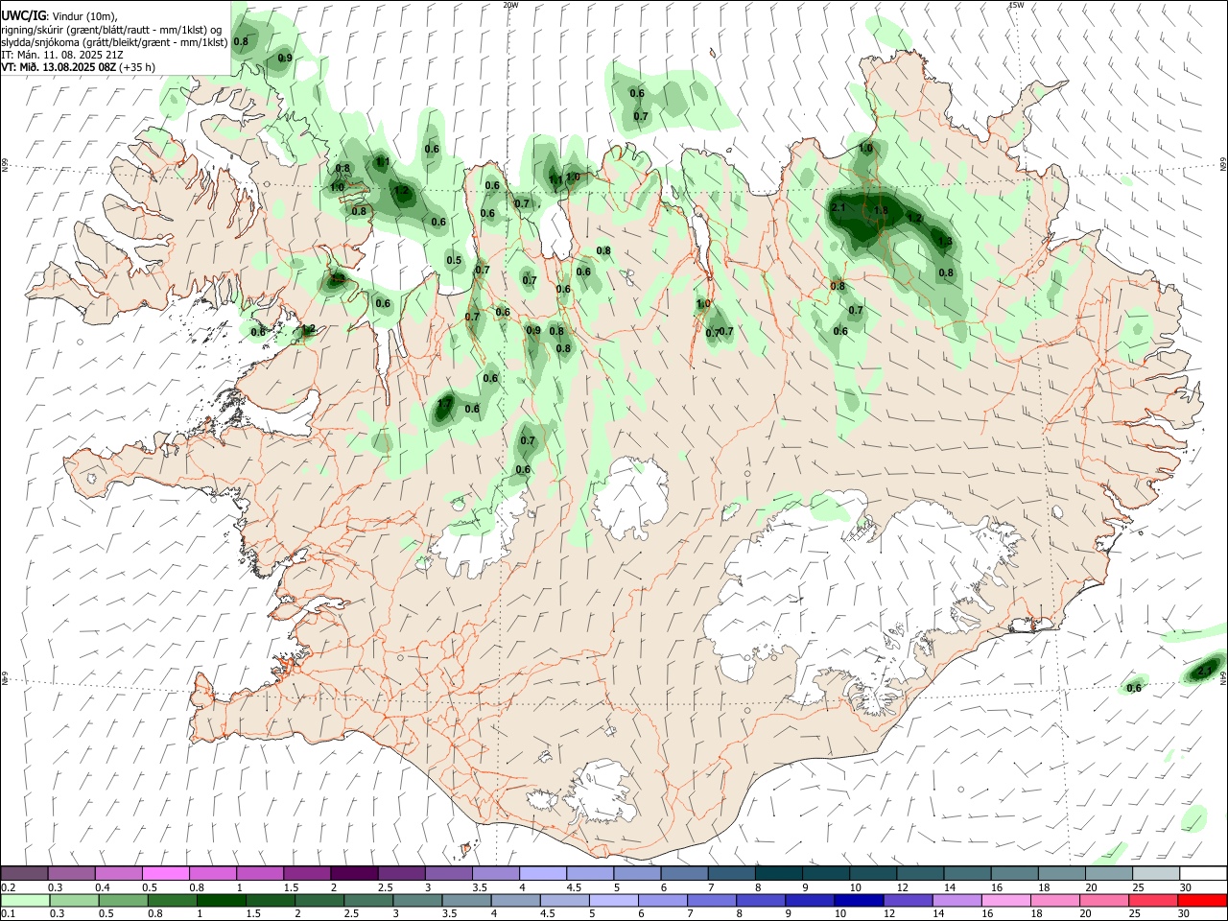Image resolution: width=1228 pixels, height=921 pixels.
Task: Select the lavender 4 swatch in the snow legend
Action: pos(543,873)
